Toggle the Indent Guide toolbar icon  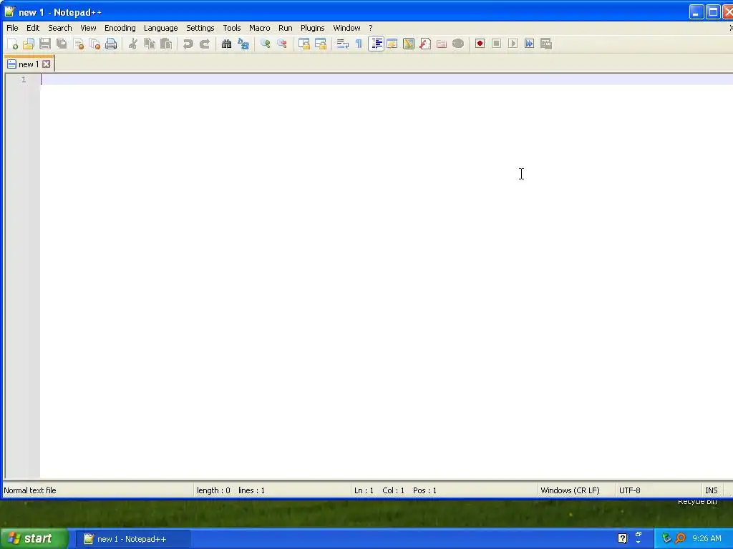[x=376, y=44]
